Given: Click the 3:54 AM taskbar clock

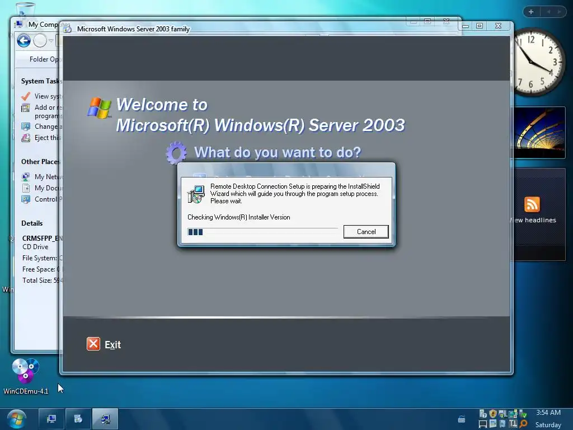Looking at the screenshot, I should [548, 413].
